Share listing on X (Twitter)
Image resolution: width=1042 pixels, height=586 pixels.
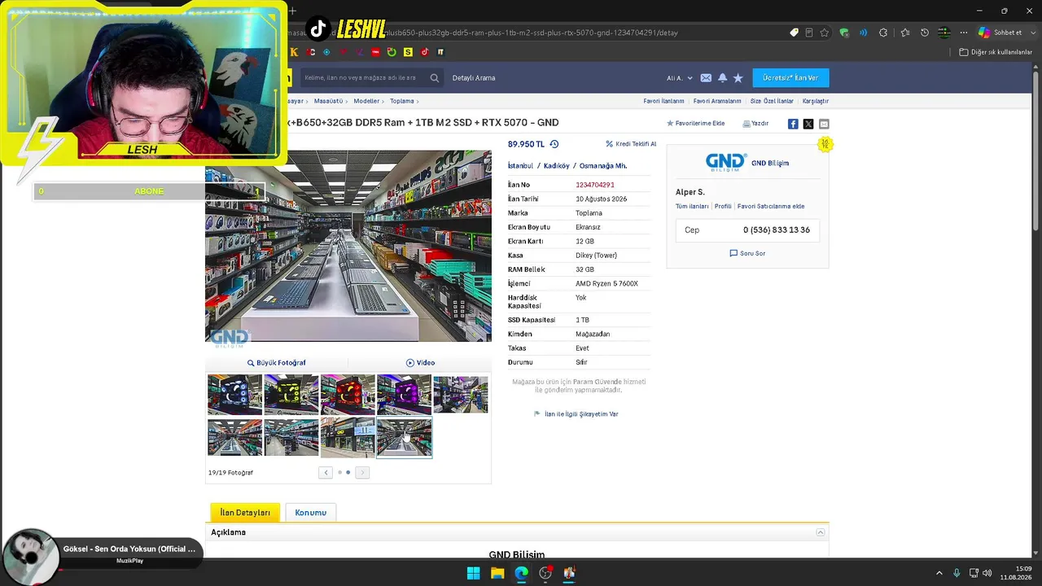(808, 124)
